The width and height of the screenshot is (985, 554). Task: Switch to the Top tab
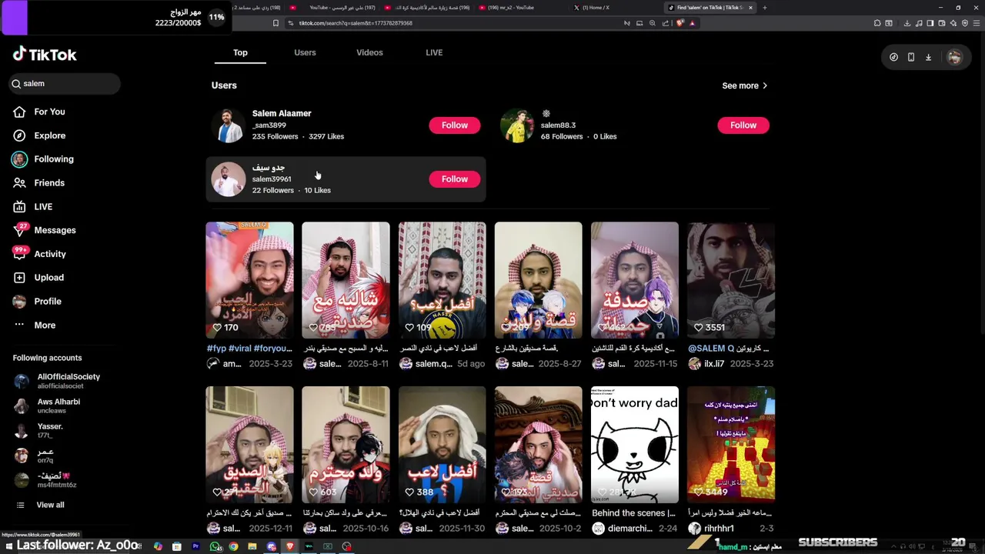tap(240, 52)
